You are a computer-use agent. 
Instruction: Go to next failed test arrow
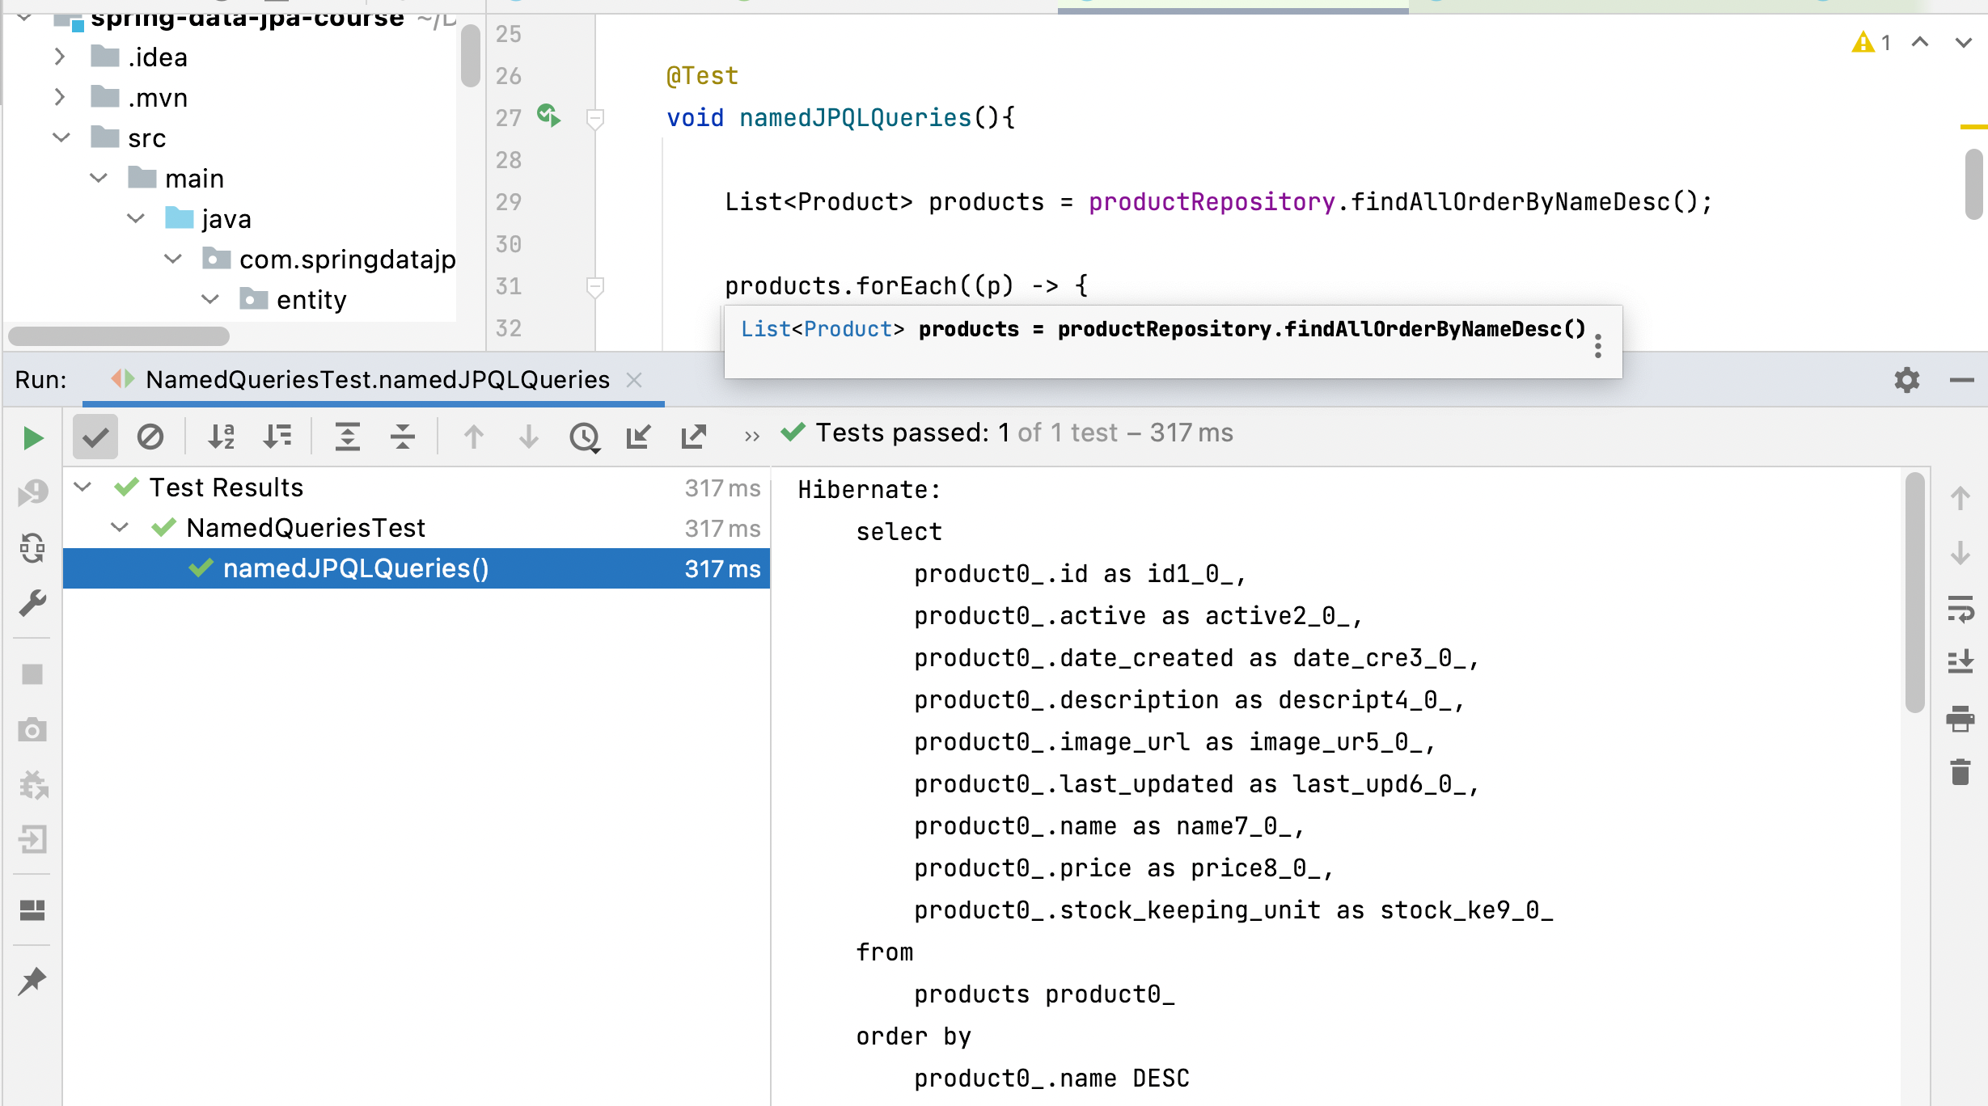529,437
